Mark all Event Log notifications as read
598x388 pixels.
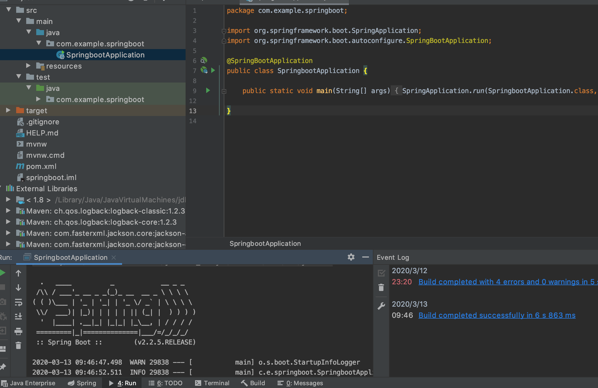click(x=381, y=273)
